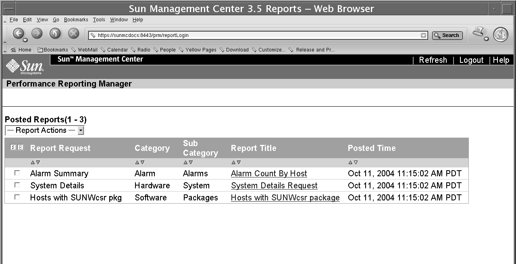The width and height of the screenshot is (516, 264).
Task: Open the Hosts with SUNWcsr package report
Action: click(x=285, y=198)
